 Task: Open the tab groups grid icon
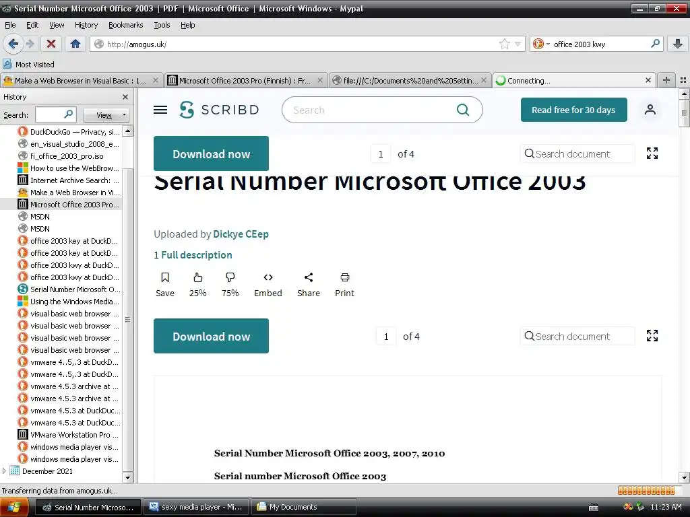pos(683,80)
